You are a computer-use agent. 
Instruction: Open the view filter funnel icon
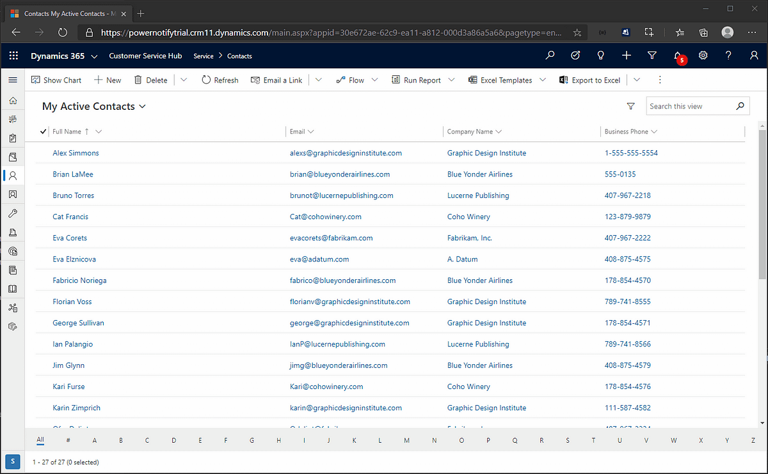631,106
